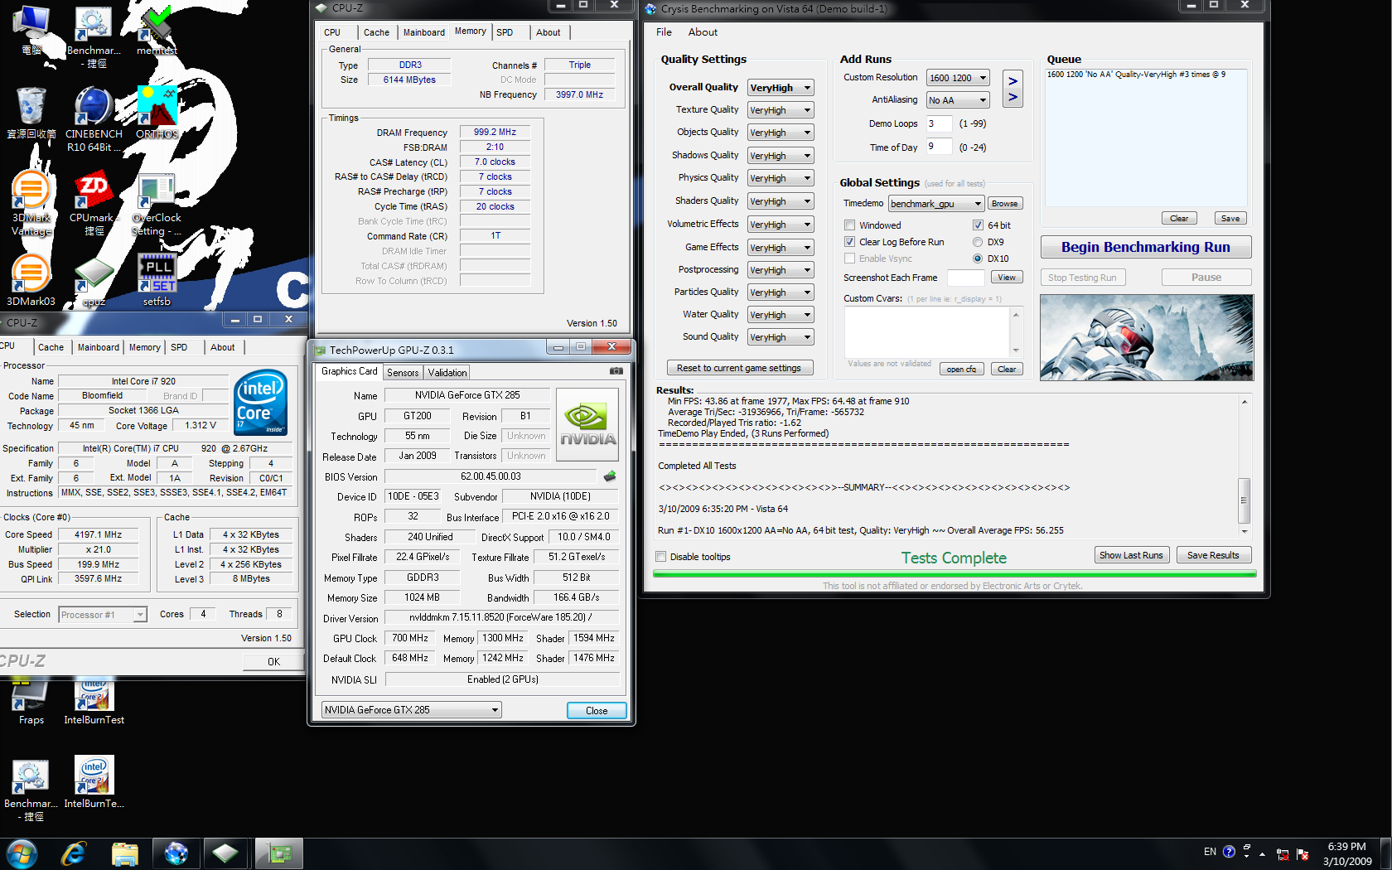This screenshot has width=1392, height=870.
Task: Click the globe icon in the taskbar
Action: [176, 853]
